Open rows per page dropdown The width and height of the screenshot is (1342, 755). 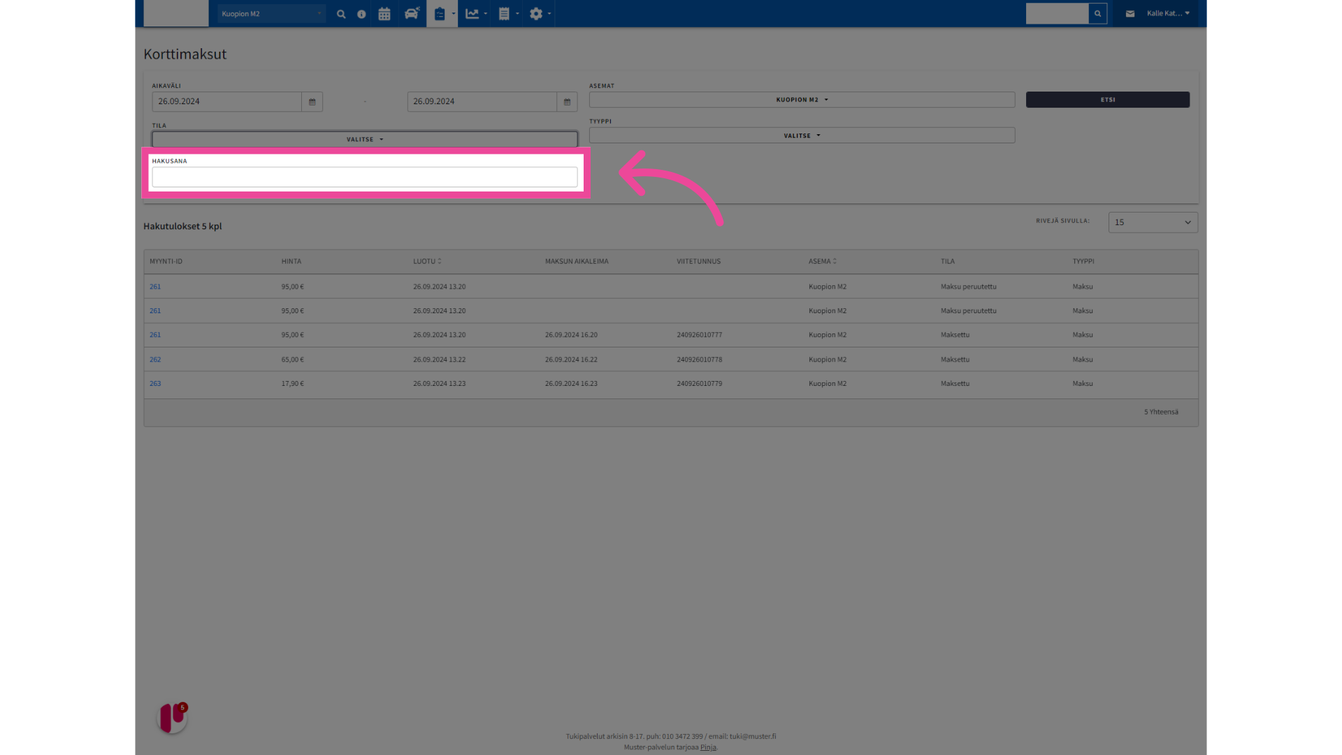coord(1153,222)
